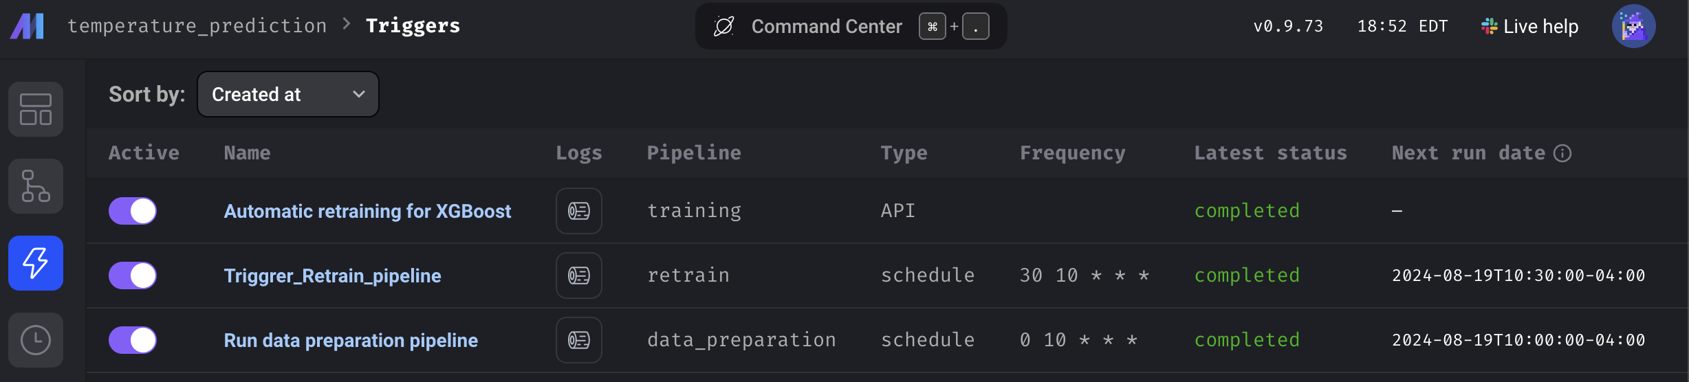Open the Sort by Created at dropdown
The width and height of the screenshot is (1689, 382).
click(288, 94)
